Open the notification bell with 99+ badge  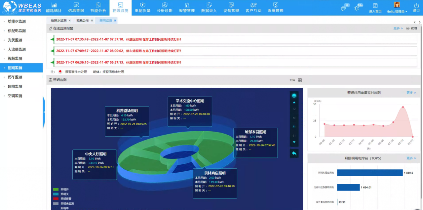pos(357,8)
